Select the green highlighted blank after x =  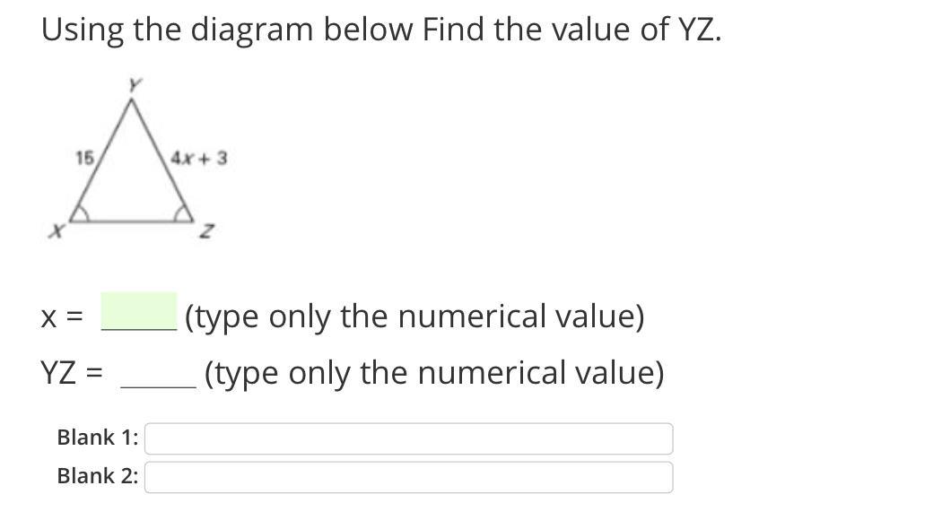point(139,311)
